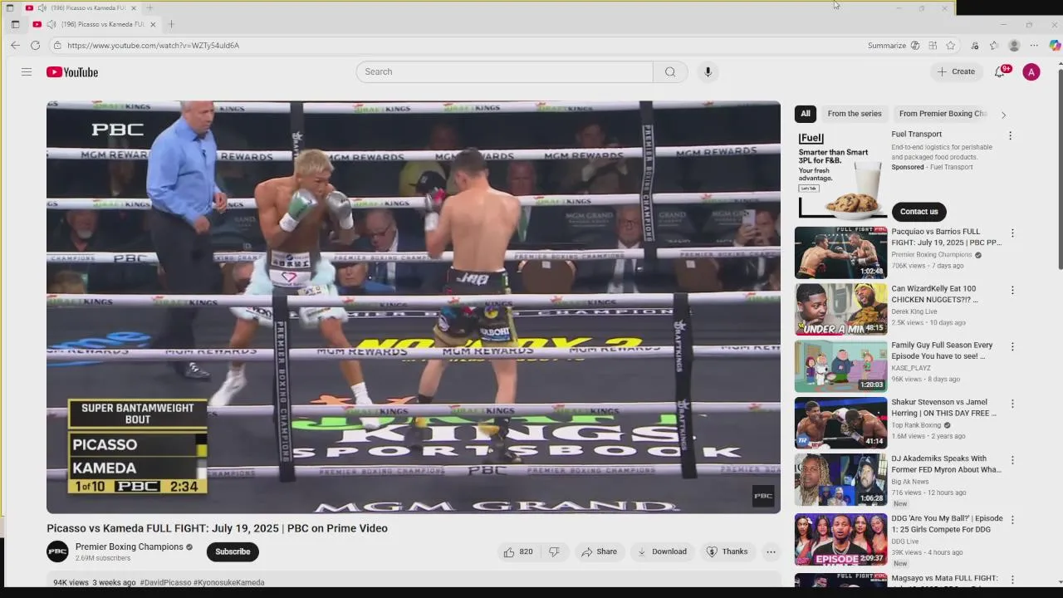Open options for Family Guy video

1012,346
